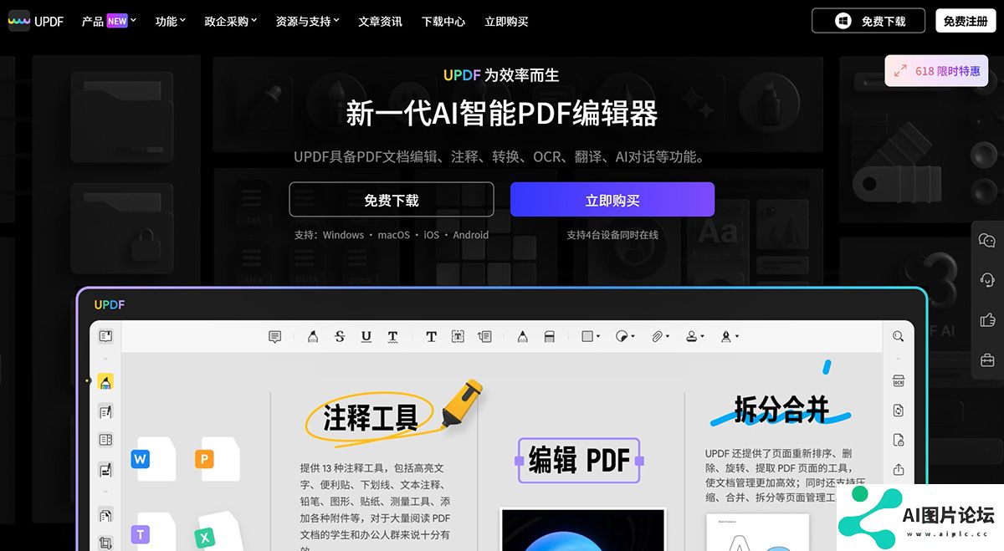Screen dimensions: 1004x551
Task: Expand the stamp tool dropdown arrow
Action: (x=702, y=337)
